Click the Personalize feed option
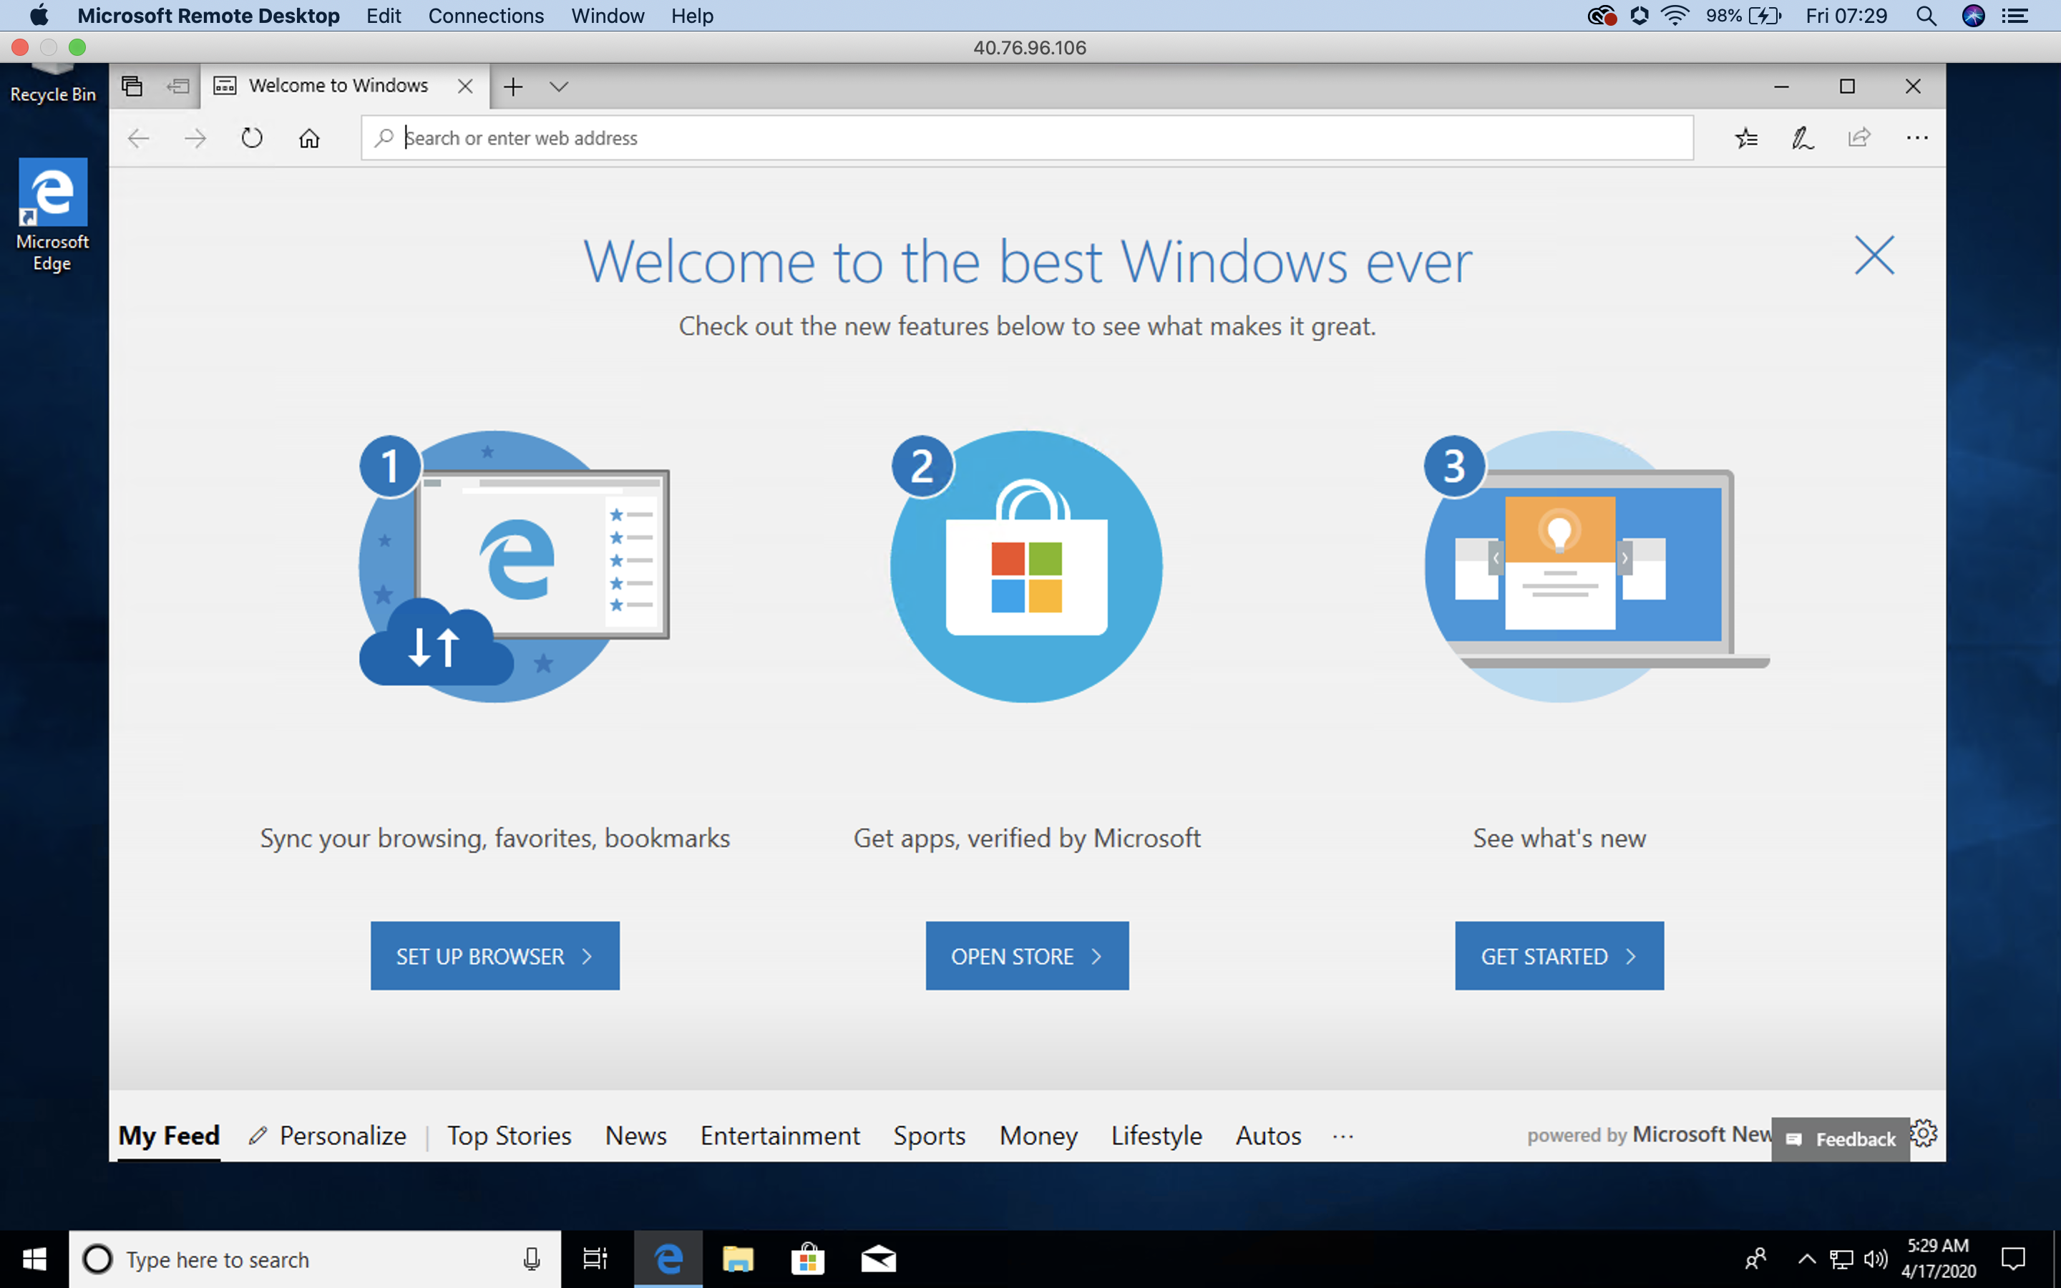This screenshot has width=2061, height=1288. pyautogui.click(x=328, y=1135)
